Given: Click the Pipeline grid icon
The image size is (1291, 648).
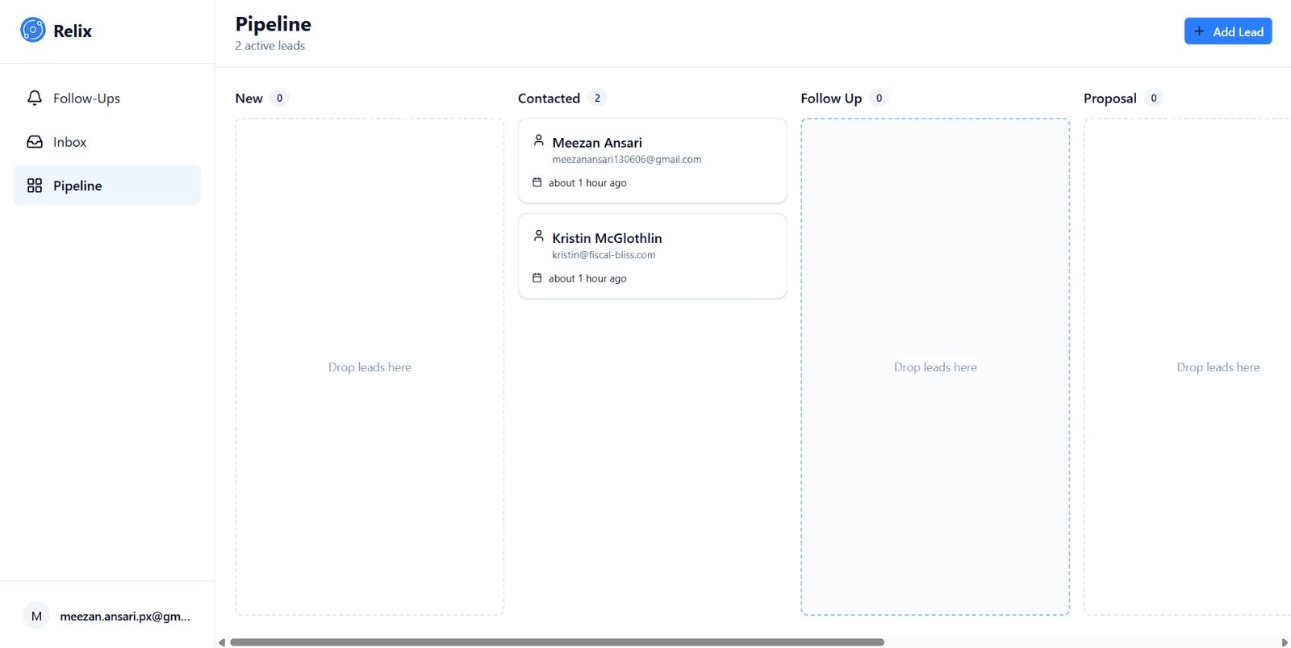Looking at the screenshot, I should pyautogui.click(x=35, y=186).
